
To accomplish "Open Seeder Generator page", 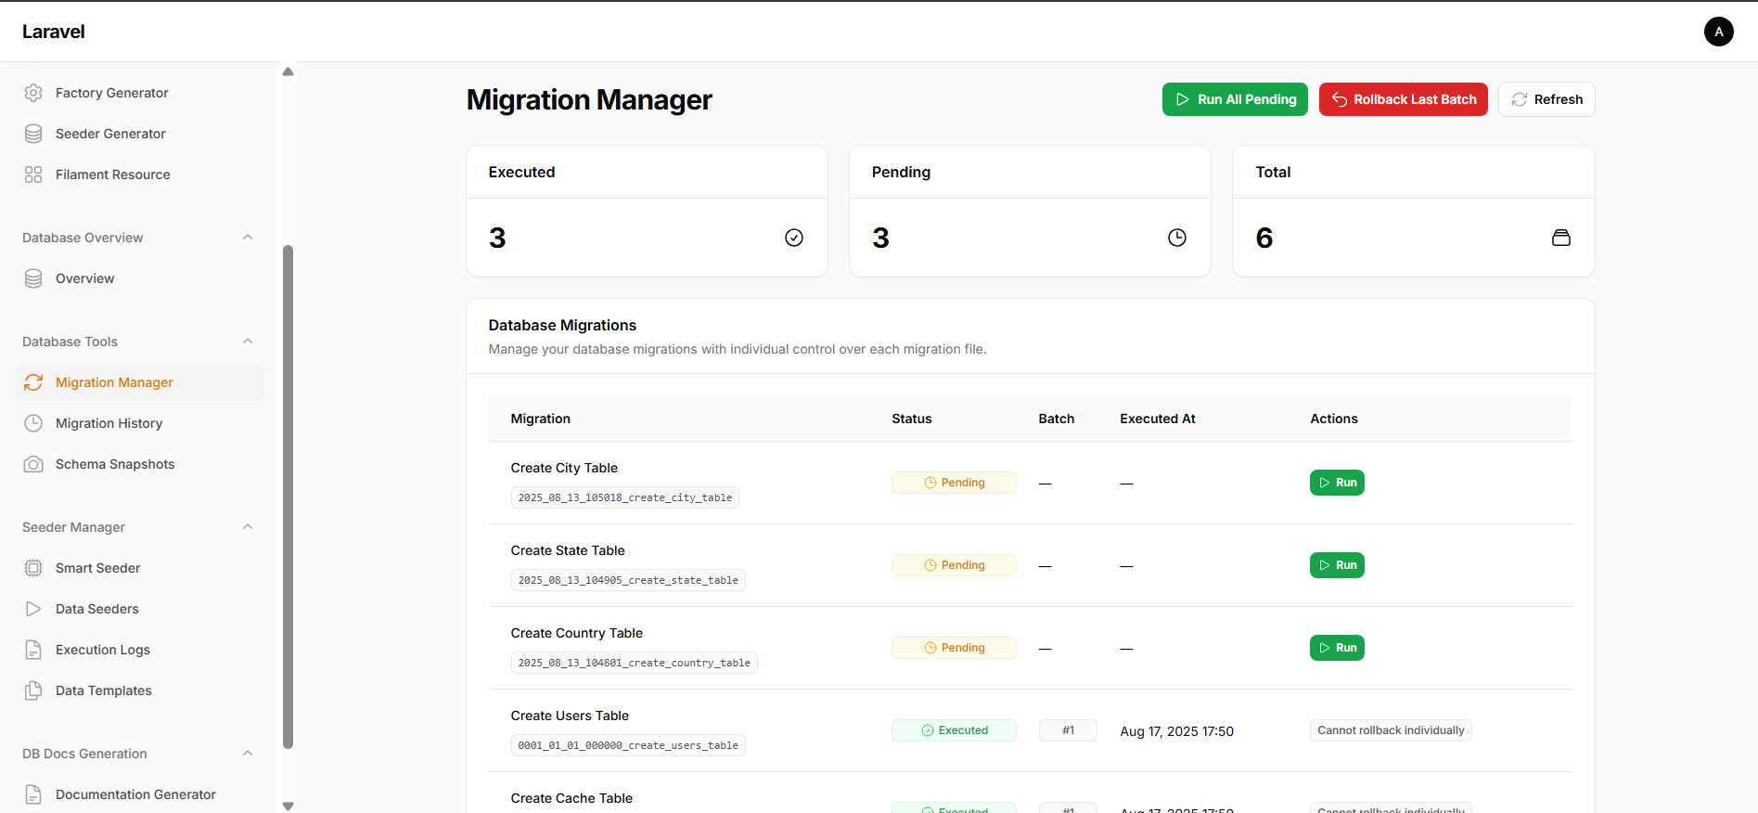I will [139, 134].
